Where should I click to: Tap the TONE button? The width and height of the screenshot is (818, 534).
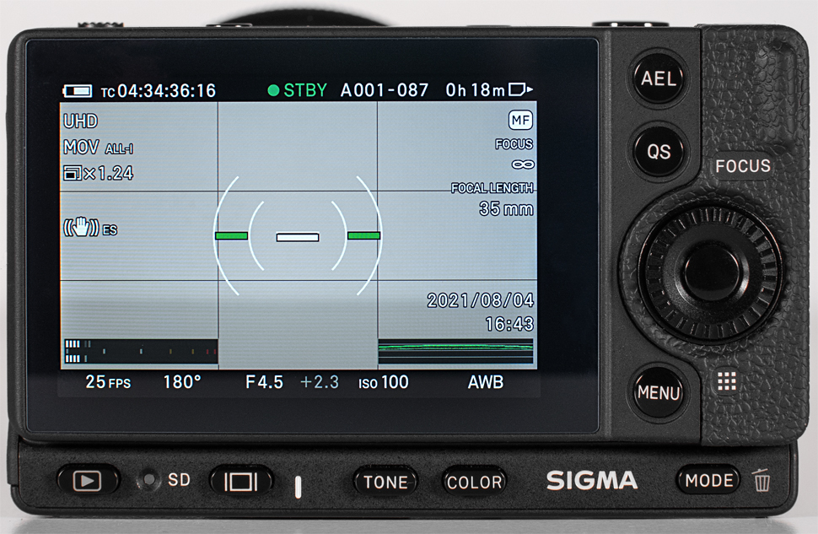[386, 482]
